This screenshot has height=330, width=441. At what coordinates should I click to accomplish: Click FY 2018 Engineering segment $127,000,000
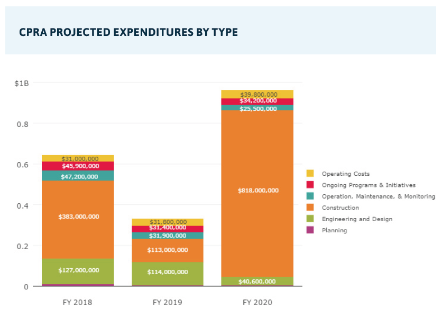(78, 270)
